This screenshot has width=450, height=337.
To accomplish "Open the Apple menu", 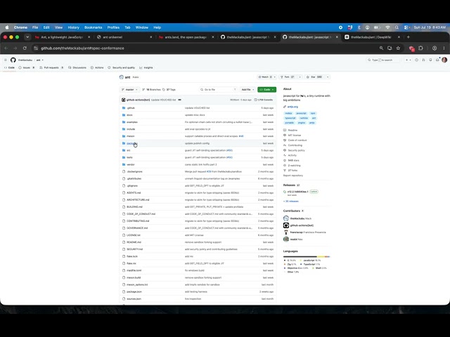I will [x=7, y=27].
